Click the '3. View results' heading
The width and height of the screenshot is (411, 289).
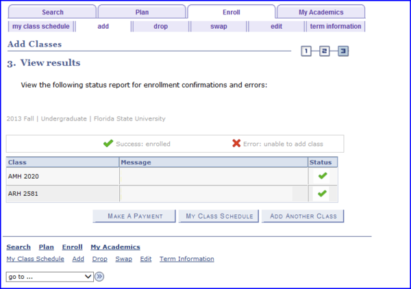tap(44, 63)
